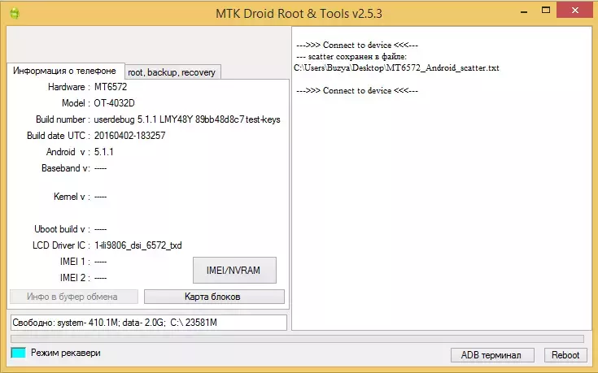Open the IMEI/NVRAM dialog
This screenshot has width=598, height=373.
[234, 270]
